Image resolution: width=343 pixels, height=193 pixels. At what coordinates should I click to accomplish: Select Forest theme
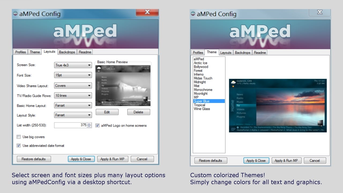[198, 70]
